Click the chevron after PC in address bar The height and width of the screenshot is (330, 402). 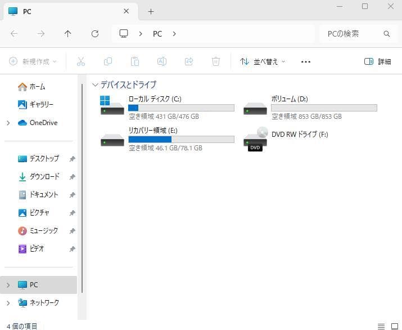(x=174, y=34)
